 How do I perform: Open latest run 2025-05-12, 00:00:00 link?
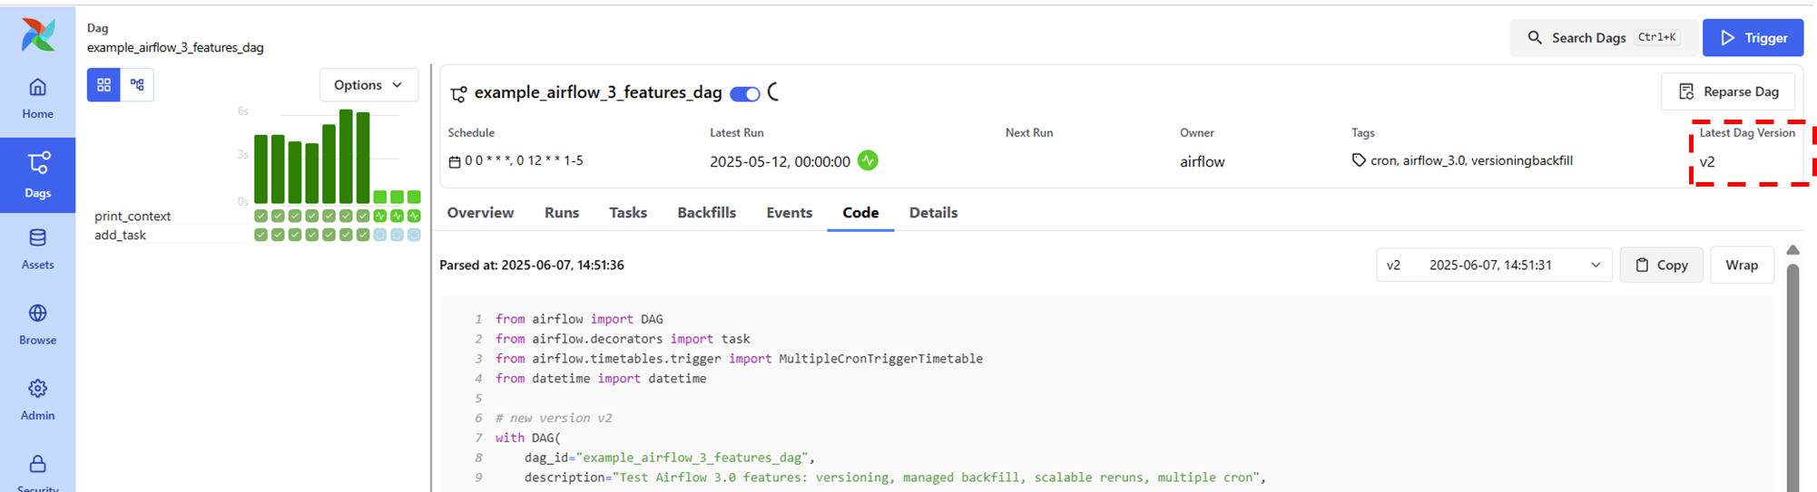(x=780, y=161)
